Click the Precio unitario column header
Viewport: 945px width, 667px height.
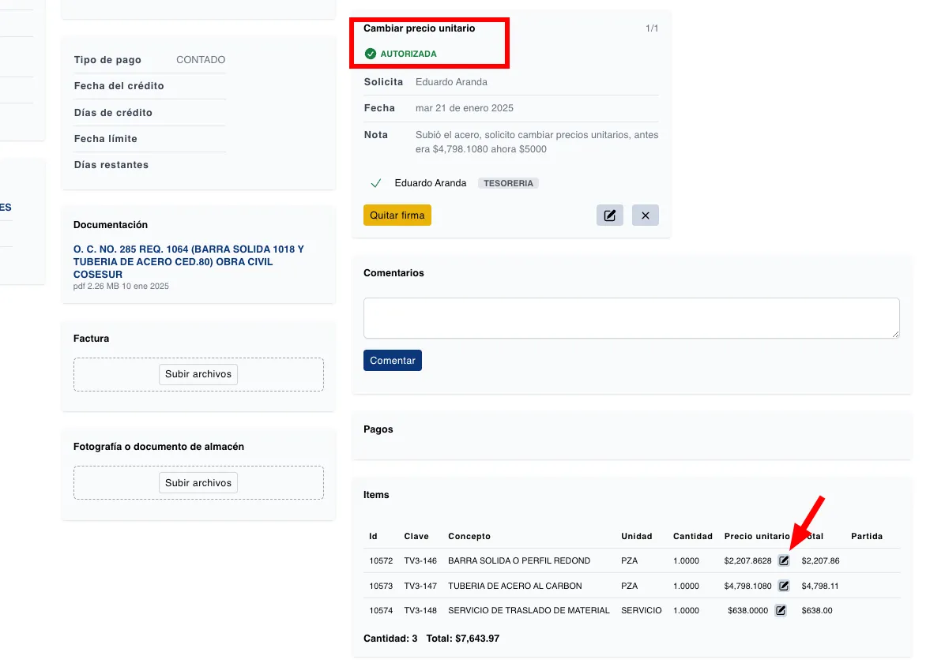756,537
